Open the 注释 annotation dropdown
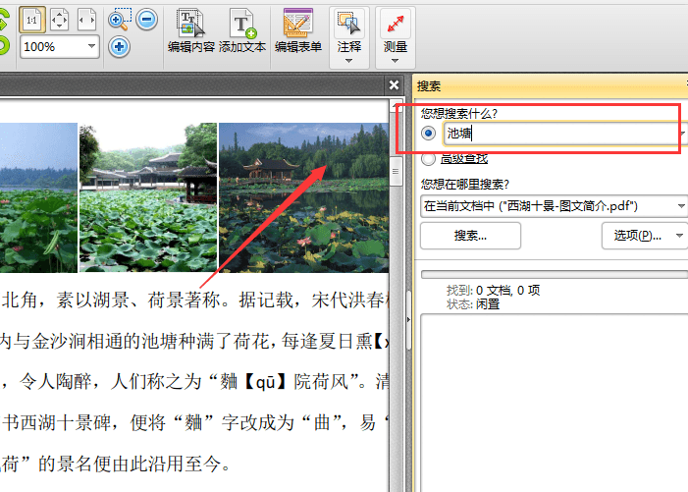Viewport: 688px width, 492px height. click(x=348, y=61)
